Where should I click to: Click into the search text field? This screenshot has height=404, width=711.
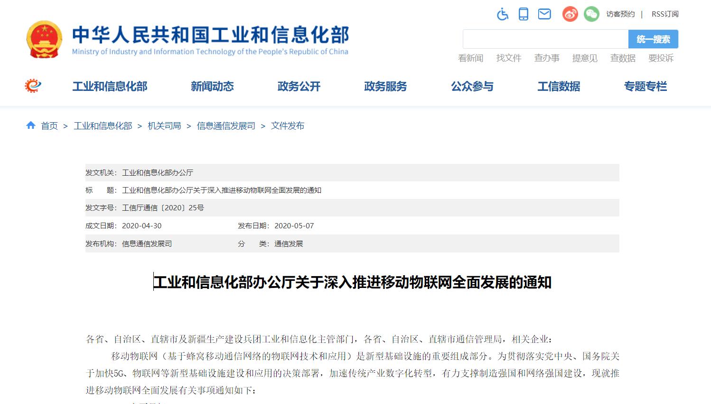[545, 39]
